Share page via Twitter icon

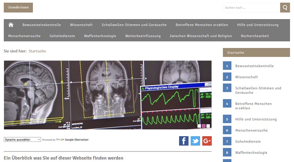195,141
